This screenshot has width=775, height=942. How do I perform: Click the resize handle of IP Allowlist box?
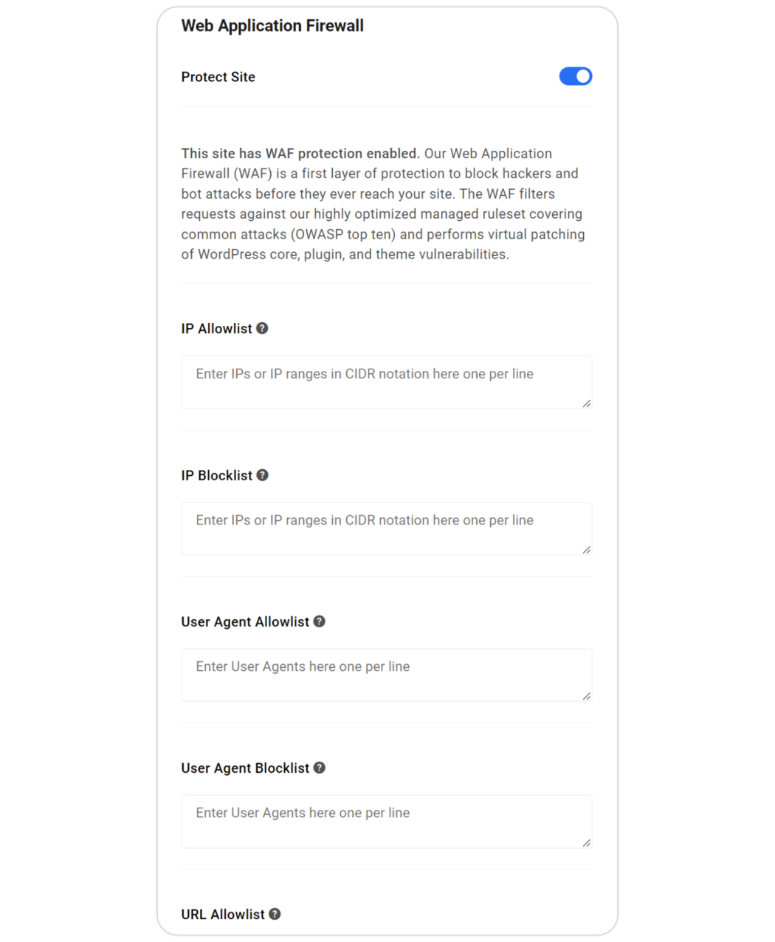[588, 404]
